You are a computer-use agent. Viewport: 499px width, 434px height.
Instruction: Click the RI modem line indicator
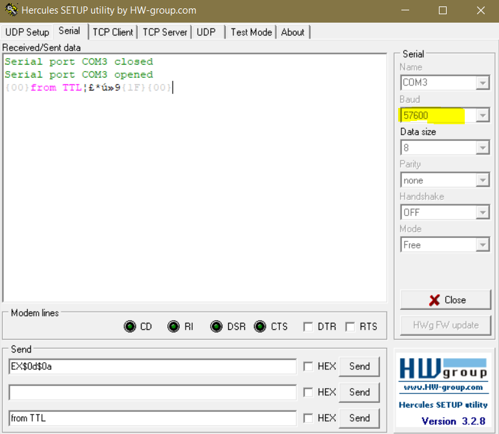[x=173, y=327]
